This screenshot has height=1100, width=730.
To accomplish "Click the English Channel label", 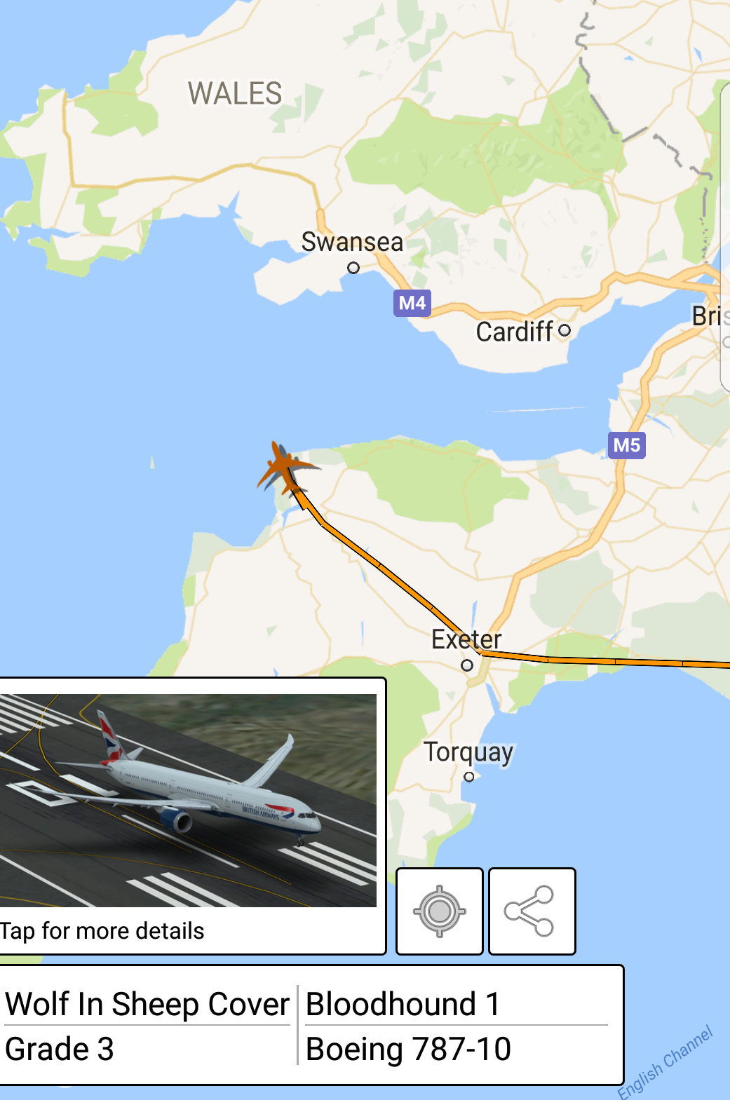I will (665, 1062).
